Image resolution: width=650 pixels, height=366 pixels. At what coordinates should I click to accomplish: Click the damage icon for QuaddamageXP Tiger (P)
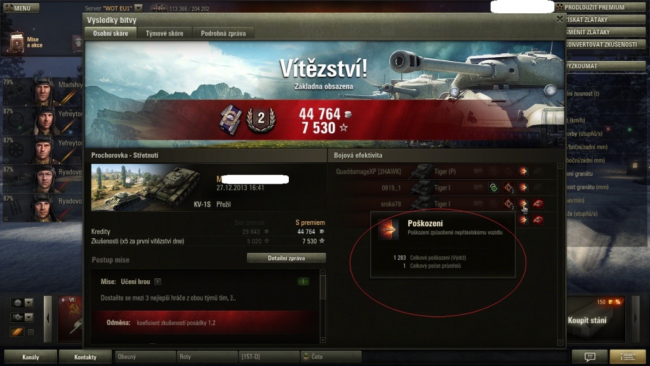tap(523, 171)
